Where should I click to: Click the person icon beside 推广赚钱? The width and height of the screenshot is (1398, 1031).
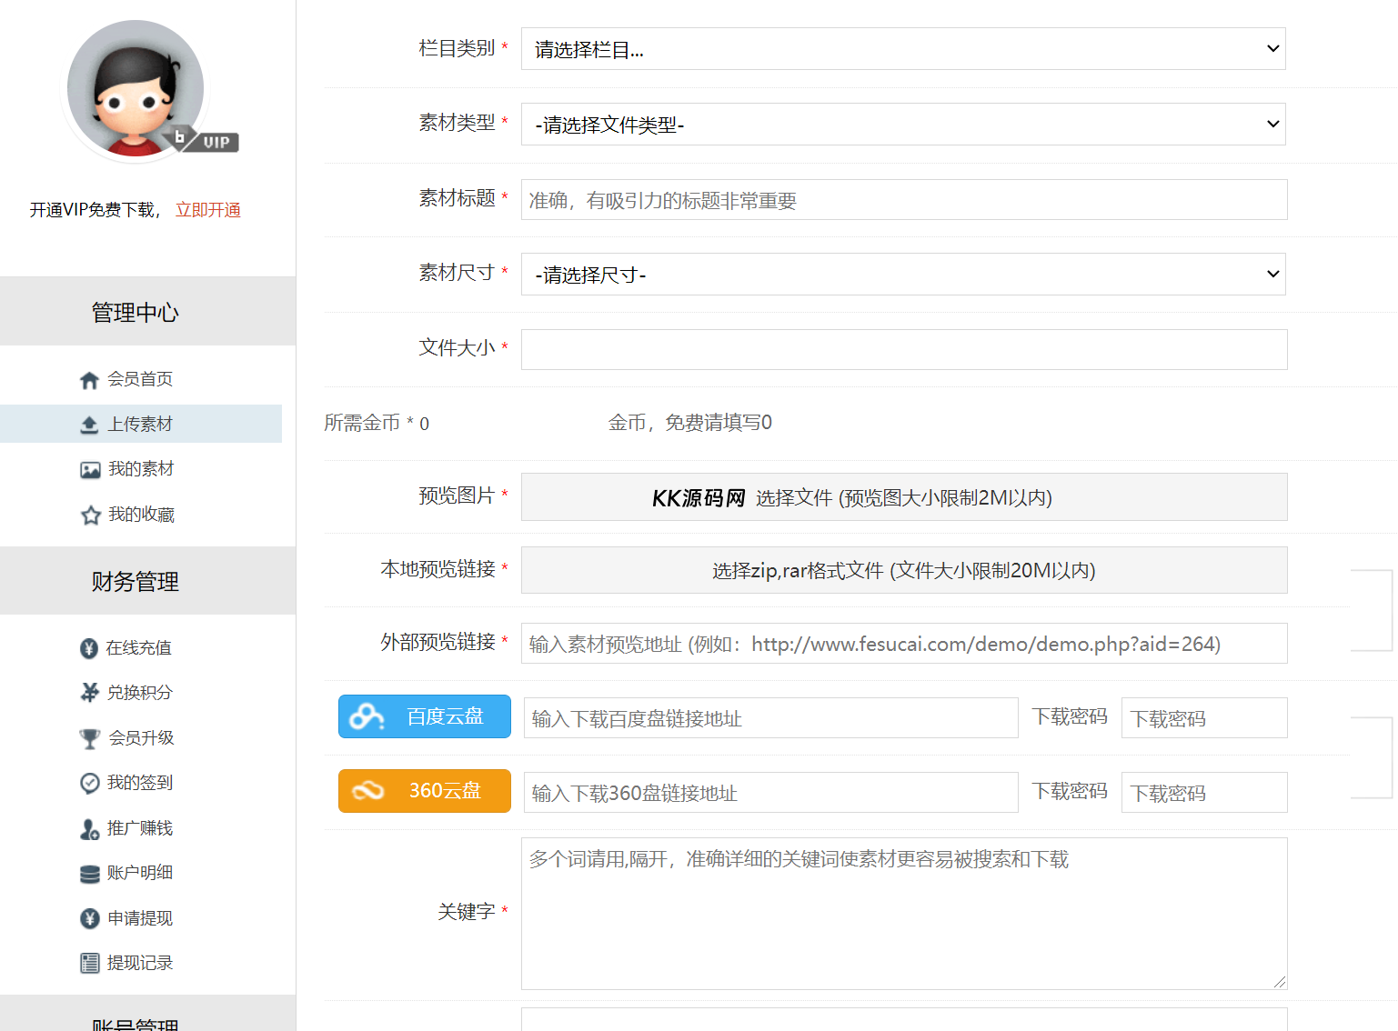pos(89,829)
